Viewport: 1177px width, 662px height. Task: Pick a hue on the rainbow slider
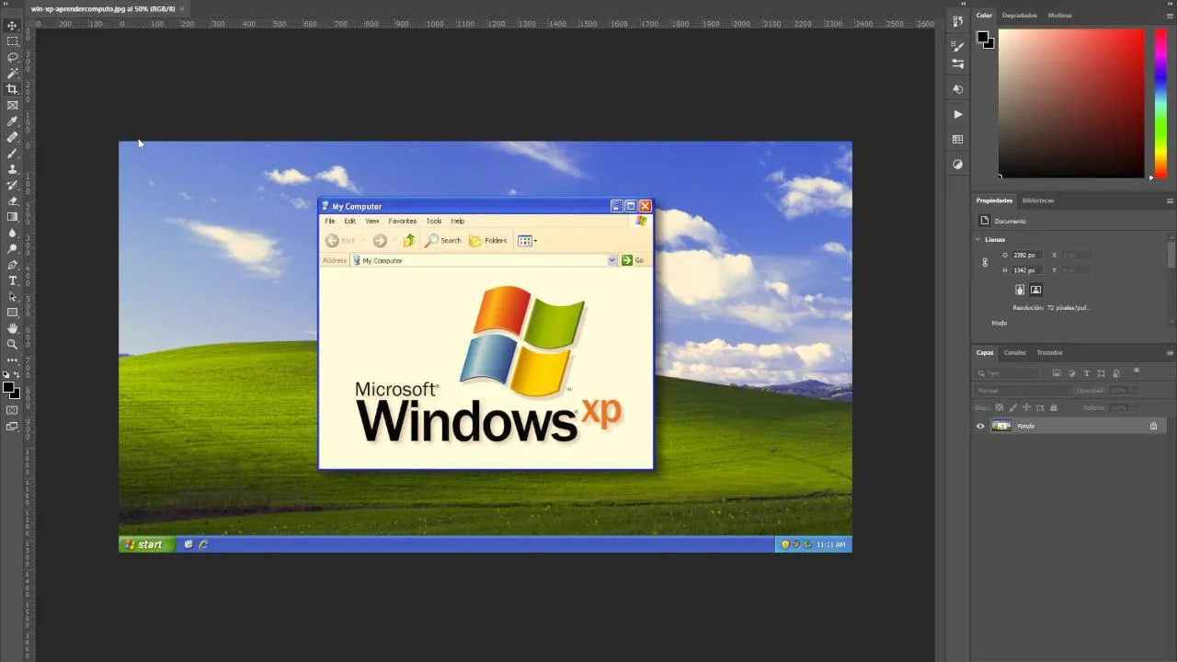tap(1160, 103)
